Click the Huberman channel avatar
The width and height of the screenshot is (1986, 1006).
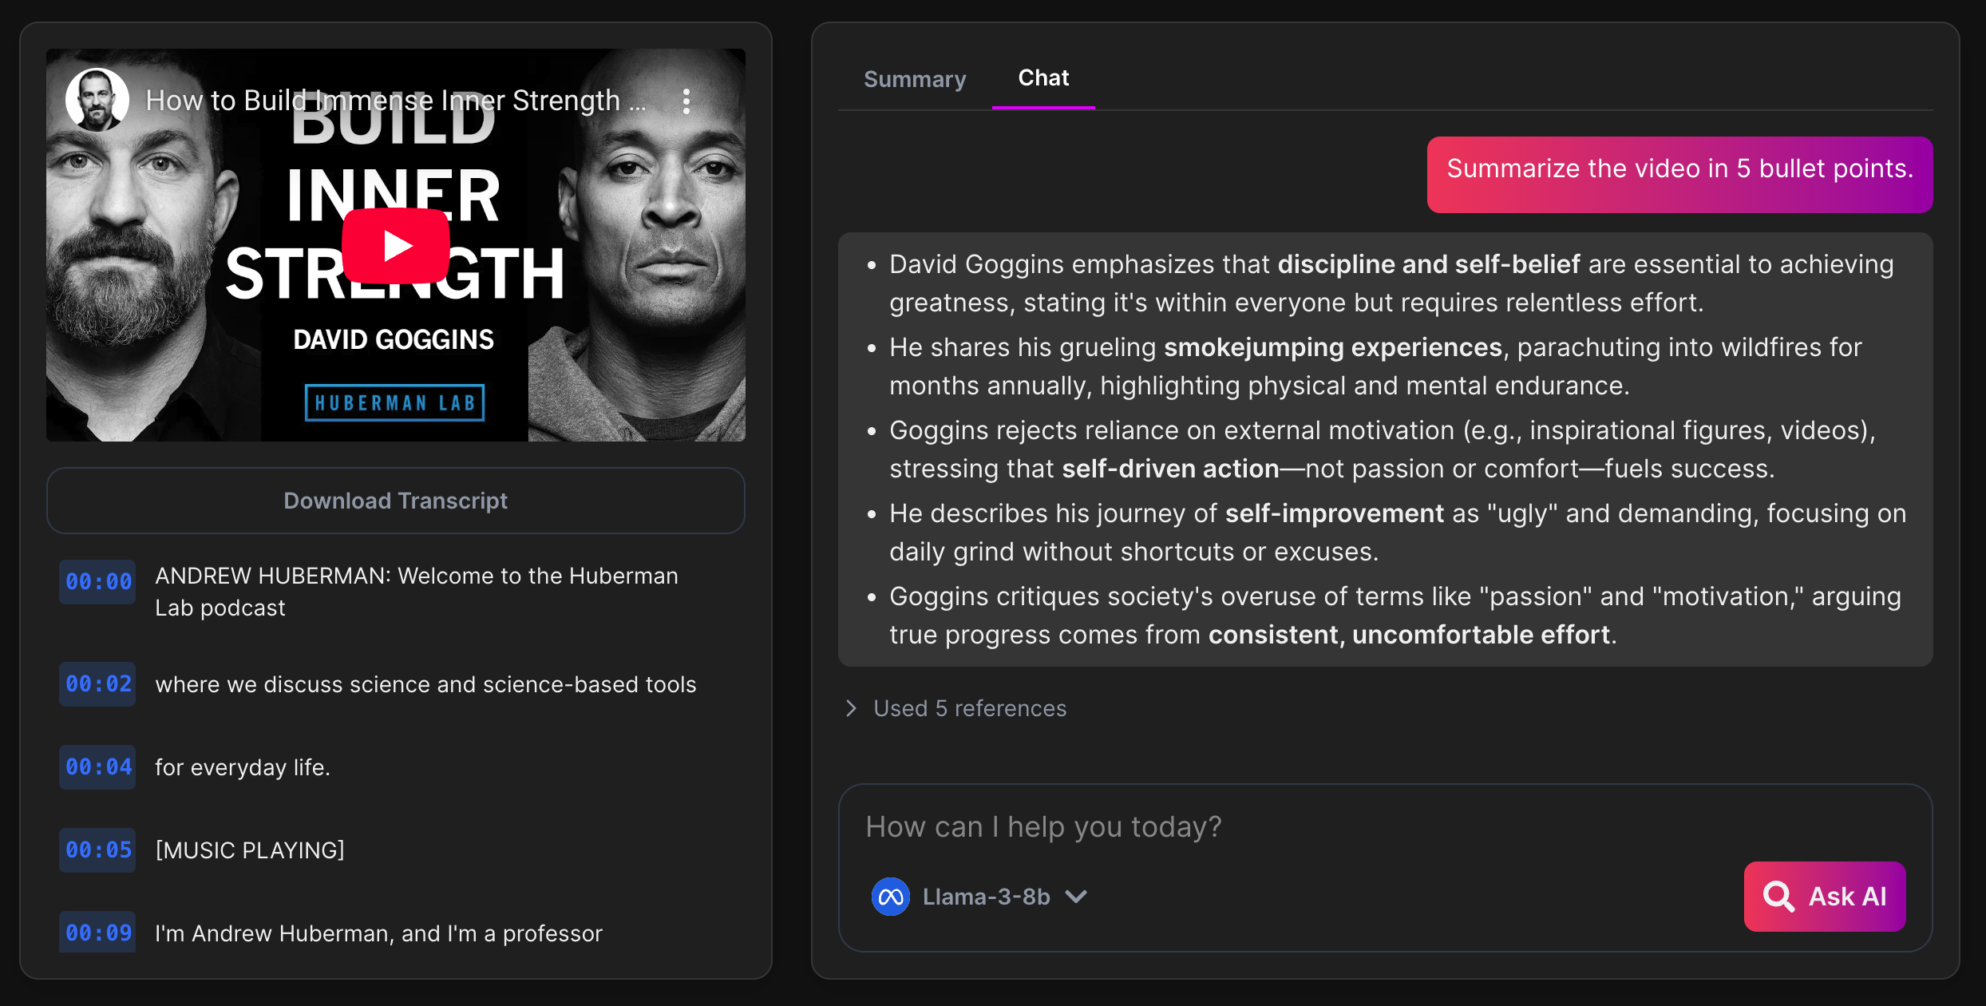coord(97,101)
